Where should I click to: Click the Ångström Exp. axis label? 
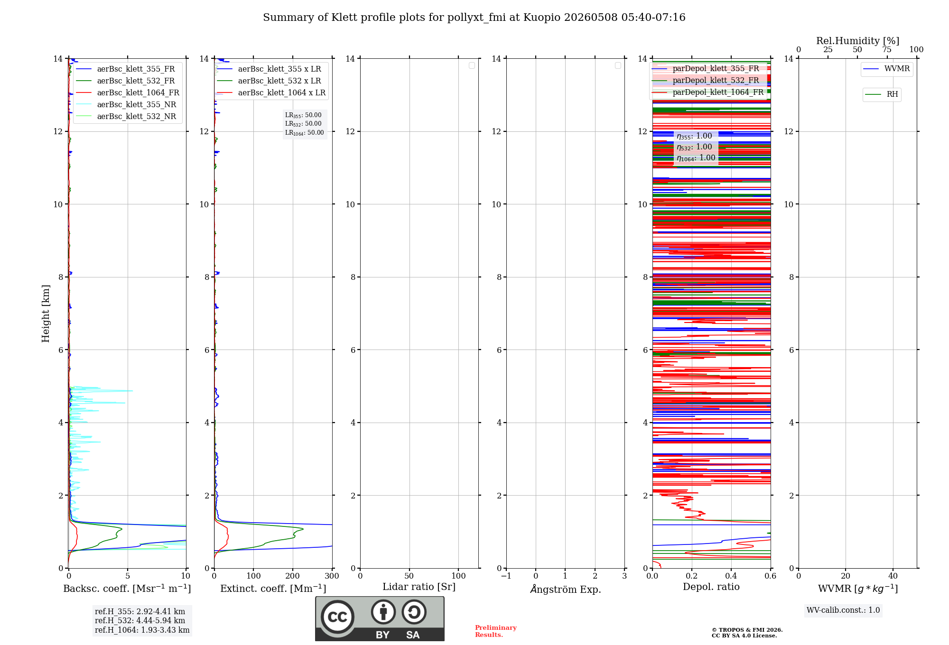point(566,589)
